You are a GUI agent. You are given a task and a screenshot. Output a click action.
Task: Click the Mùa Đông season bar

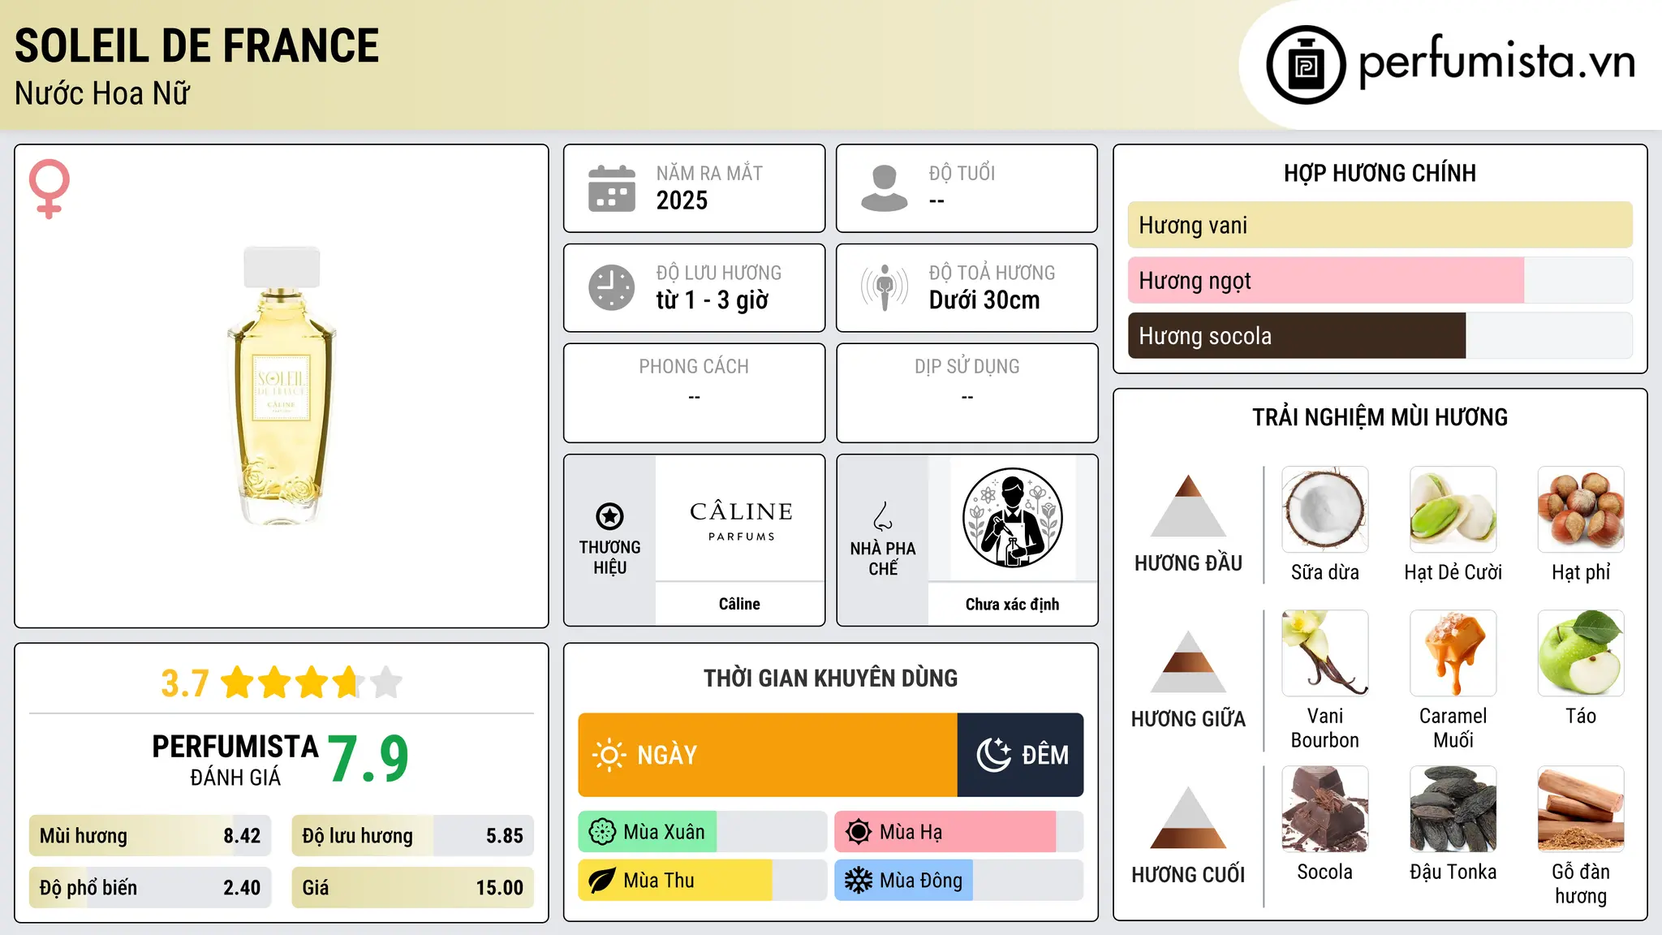coord(958,881)
